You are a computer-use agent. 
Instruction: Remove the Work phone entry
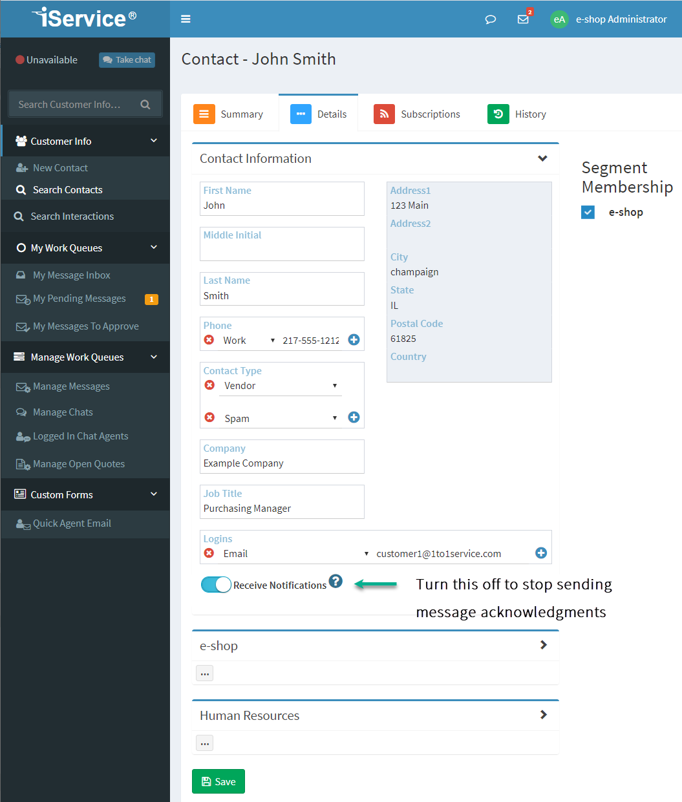(209, 340)
